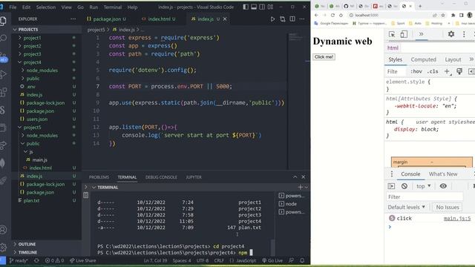The width and height of the screenshot is (475, 267).
Task: Select element inspector tool in DevTools
Action: click(392, 34)
